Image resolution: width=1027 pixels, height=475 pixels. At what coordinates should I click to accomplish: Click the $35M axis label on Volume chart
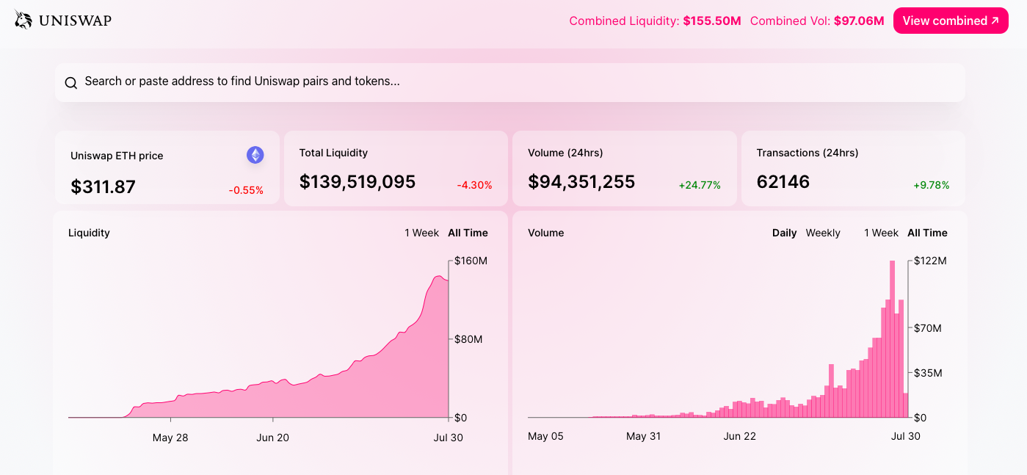pyautogui.click(x=928, y=373)
